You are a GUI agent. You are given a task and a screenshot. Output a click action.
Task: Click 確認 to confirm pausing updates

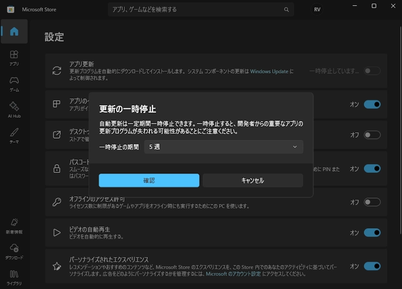coord(149,181)
